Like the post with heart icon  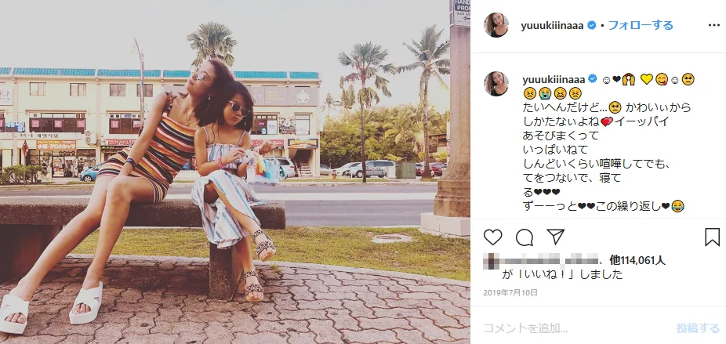pos(492,237)
